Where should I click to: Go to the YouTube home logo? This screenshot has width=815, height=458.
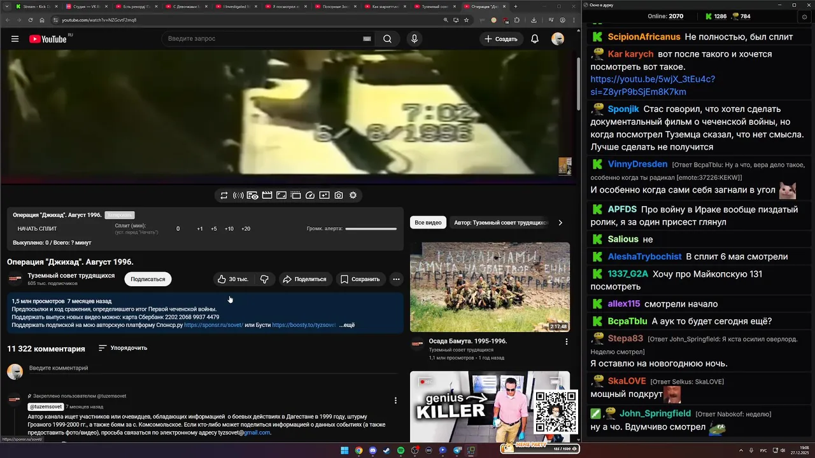(48, 39)
